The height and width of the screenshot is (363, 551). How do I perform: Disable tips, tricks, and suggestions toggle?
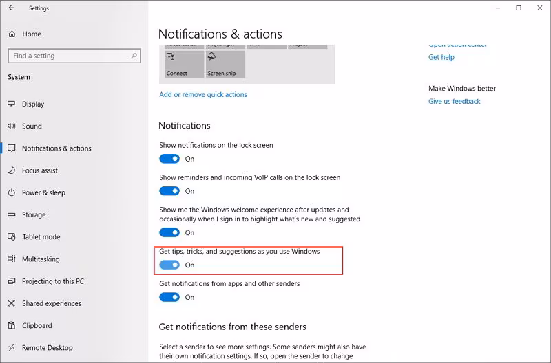169,265
